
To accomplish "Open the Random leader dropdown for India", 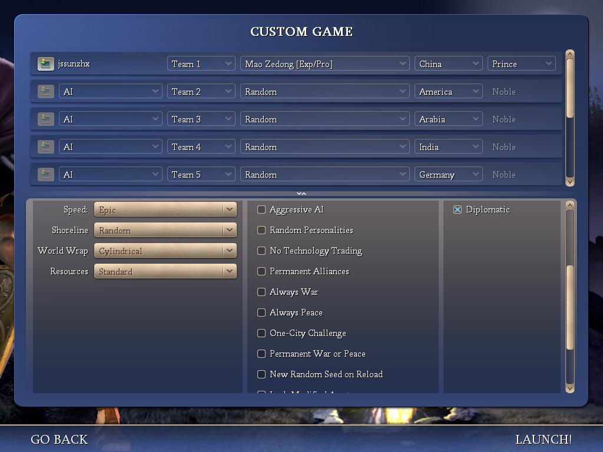I will (325, 147).
